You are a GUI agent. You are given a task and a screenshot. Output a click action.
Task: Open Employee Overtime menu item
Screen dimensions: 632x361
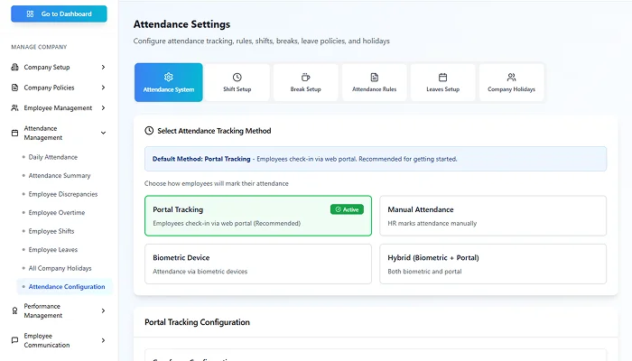[x=57, y=213]
